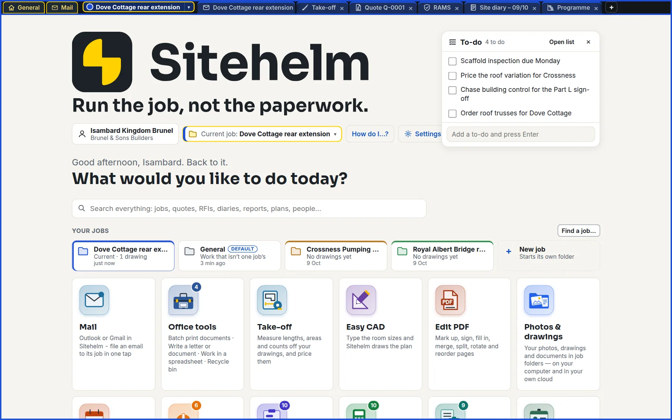Click the DEFAULT badge on General job
This screenshot has height=420, width=672.
[x=242, y=249]
